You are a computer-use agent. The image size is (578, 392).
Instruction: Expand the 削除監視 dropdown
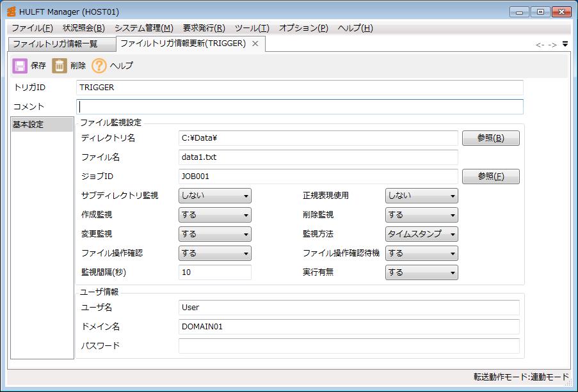click(x=422, y=215)
